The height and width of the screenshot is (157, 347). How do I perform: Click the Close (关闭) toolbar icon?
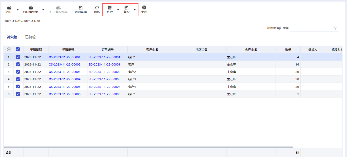pyautogui.click(x=144, y=8)
